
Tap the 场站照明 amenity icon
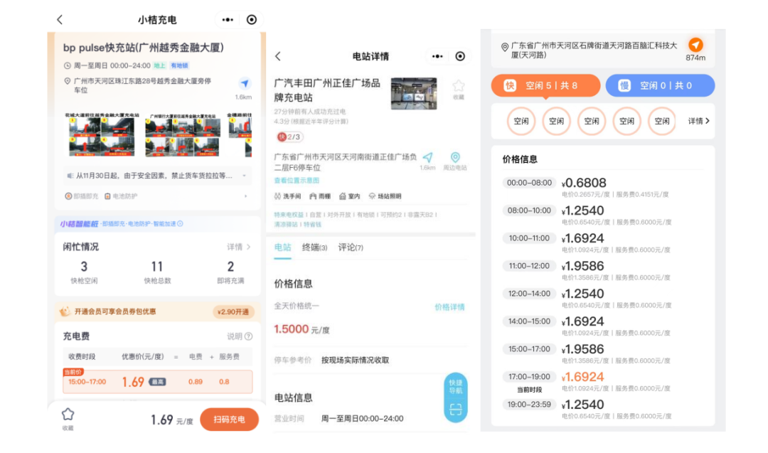(x=372, y=196)
